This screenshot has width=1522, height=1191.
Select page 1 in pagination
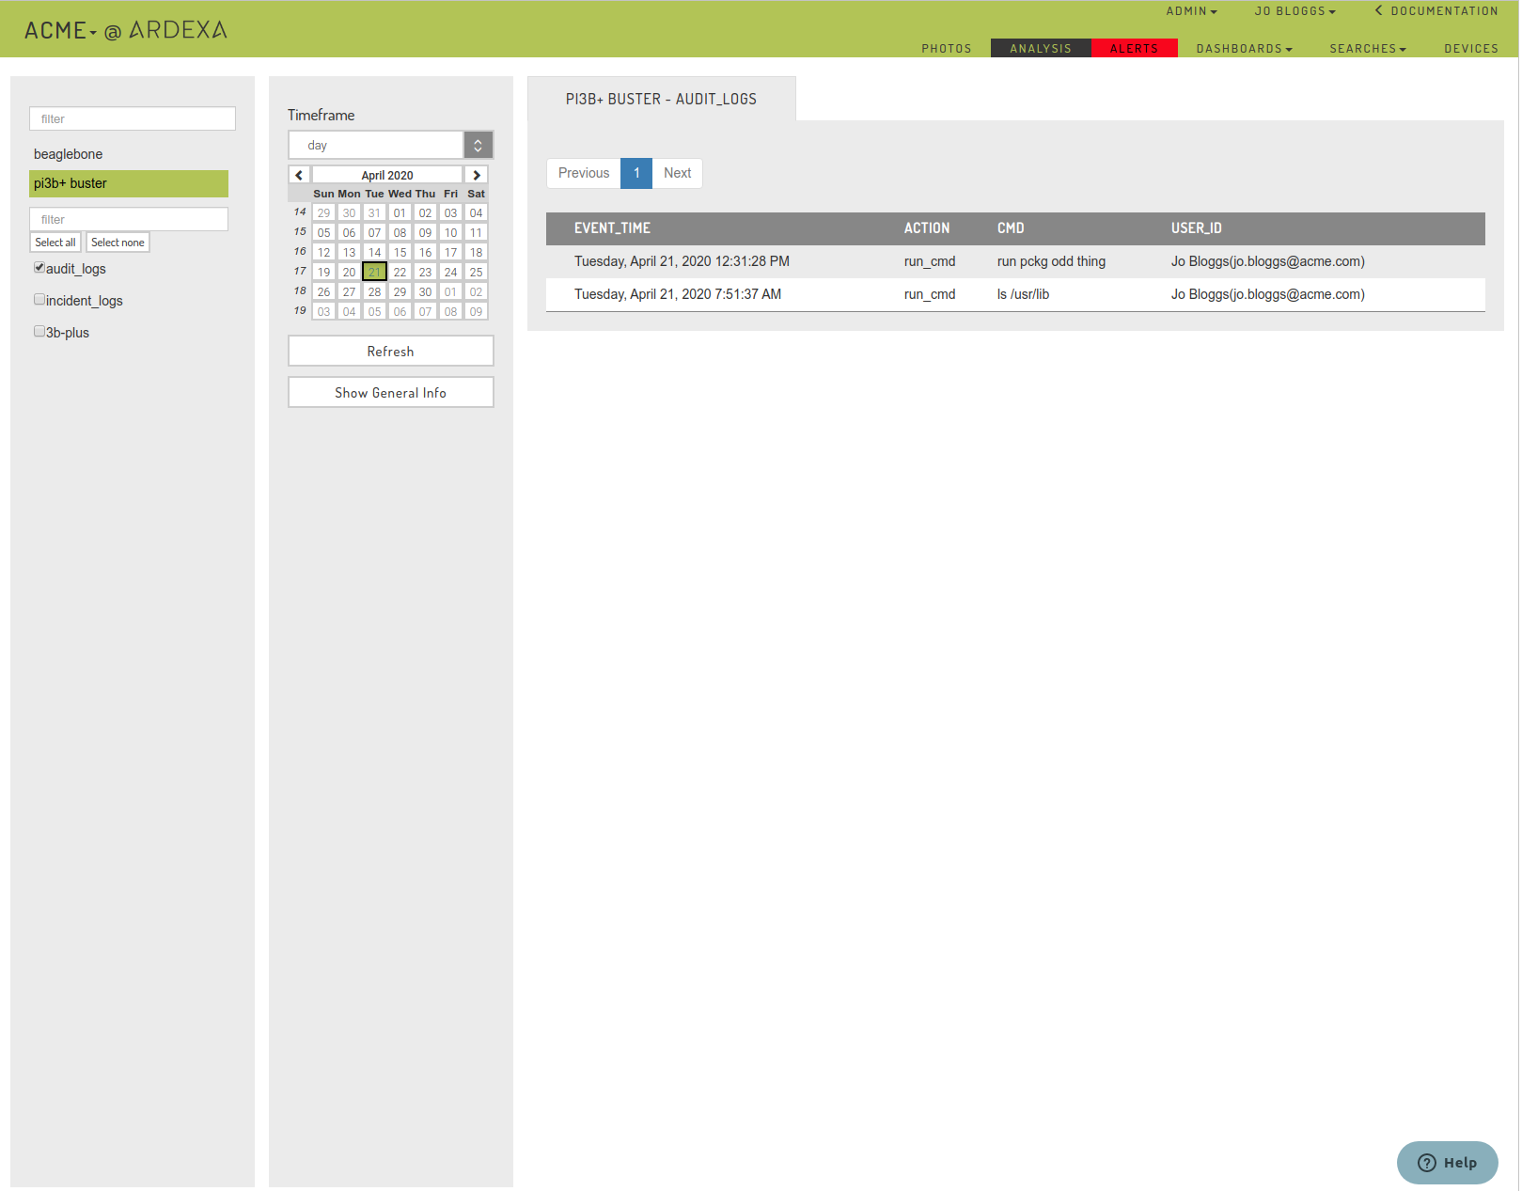pos(636,173)
